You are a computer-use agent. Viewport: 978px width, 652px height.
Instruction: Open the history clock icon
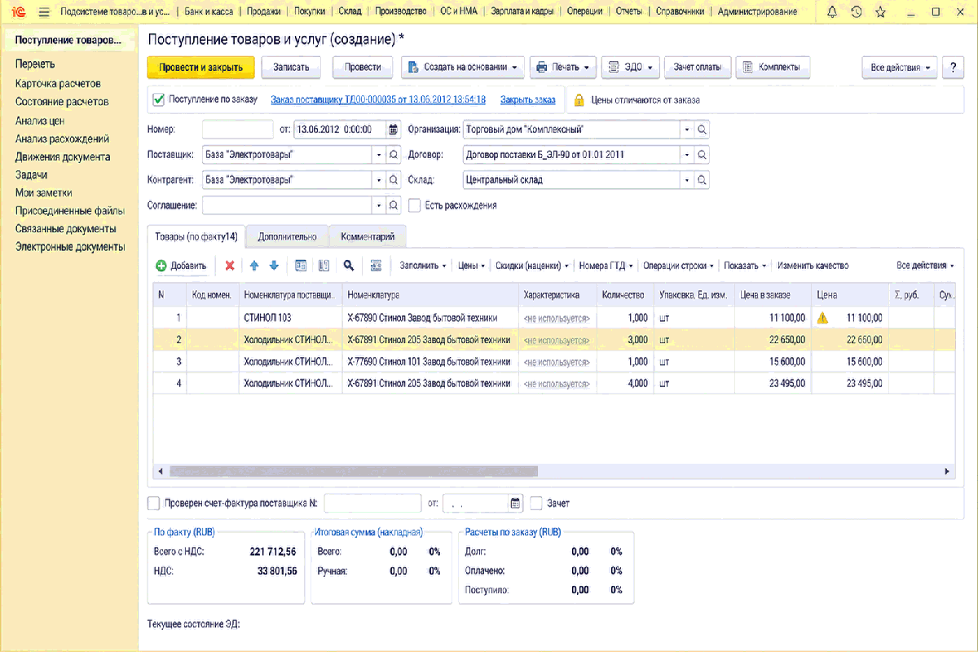856,12
